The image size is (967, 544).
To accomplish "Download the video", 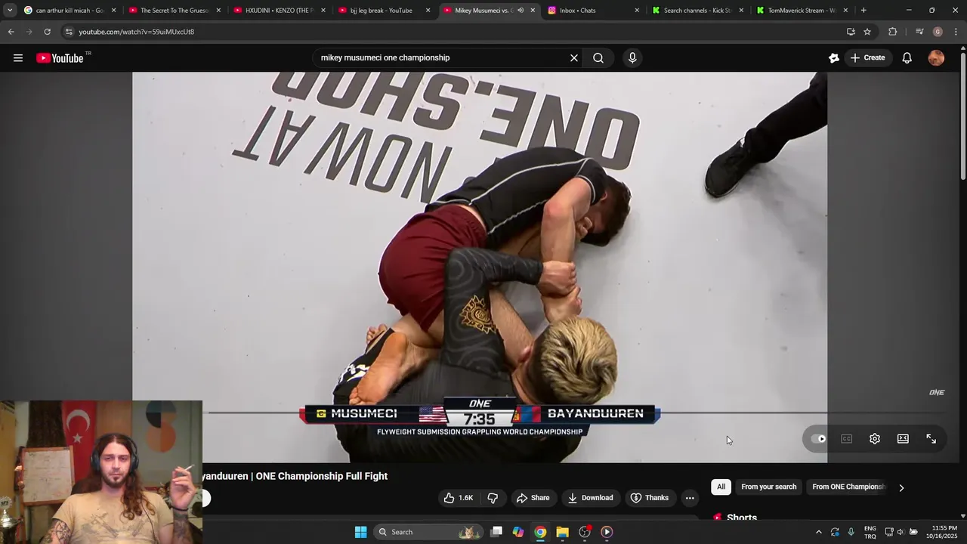I will pyautogui.click(x=591, y=498).
